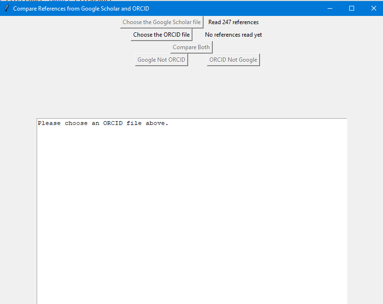Screen dimensions: 383x304
Task: Show the Google Not ORCID results
Action: pyautogui.click(x=162, y=60)
